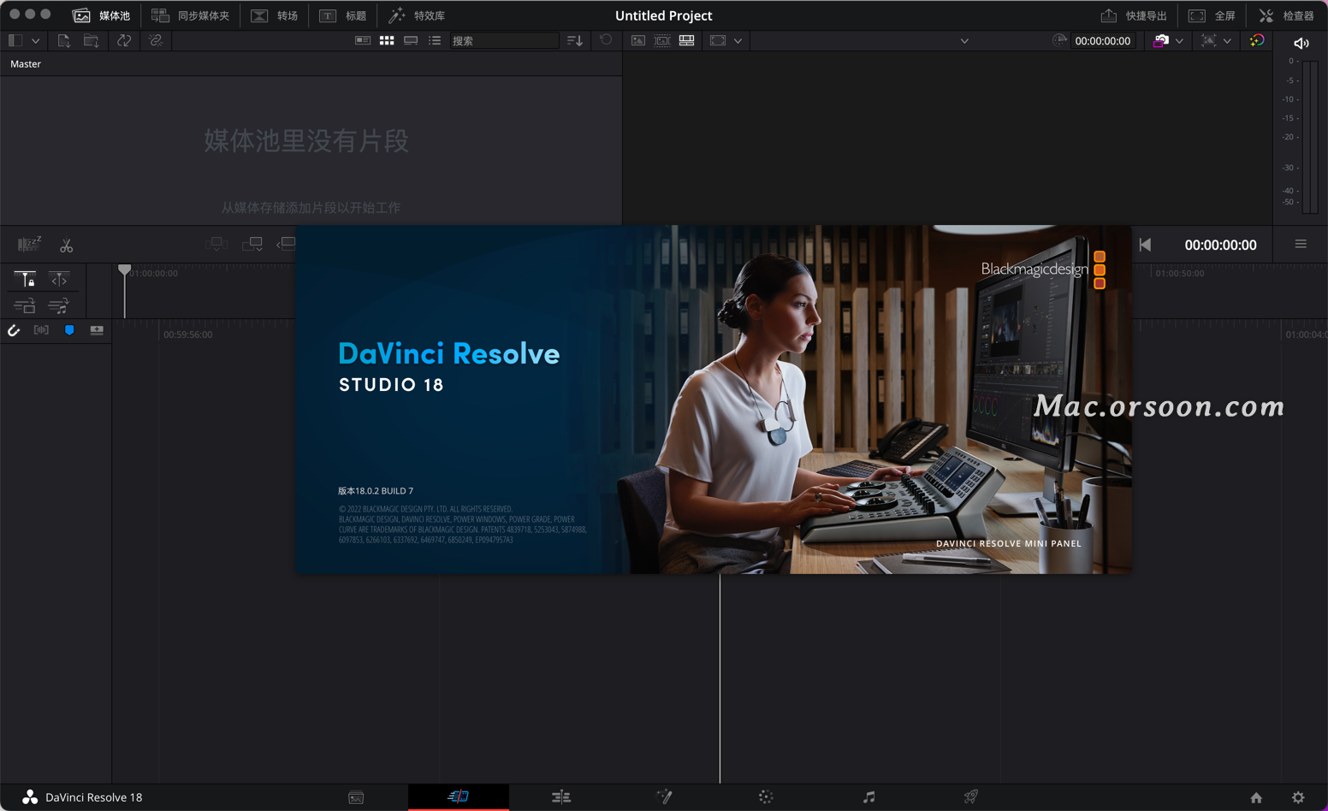Click the smart insert icon

click(x=216, y=245)
